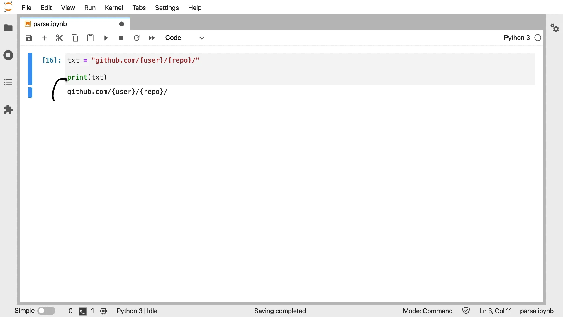The height and width of the screenshot is (317, 563).
Task: Insert a new cell with plus icon
Action: [x=44, y=38]
